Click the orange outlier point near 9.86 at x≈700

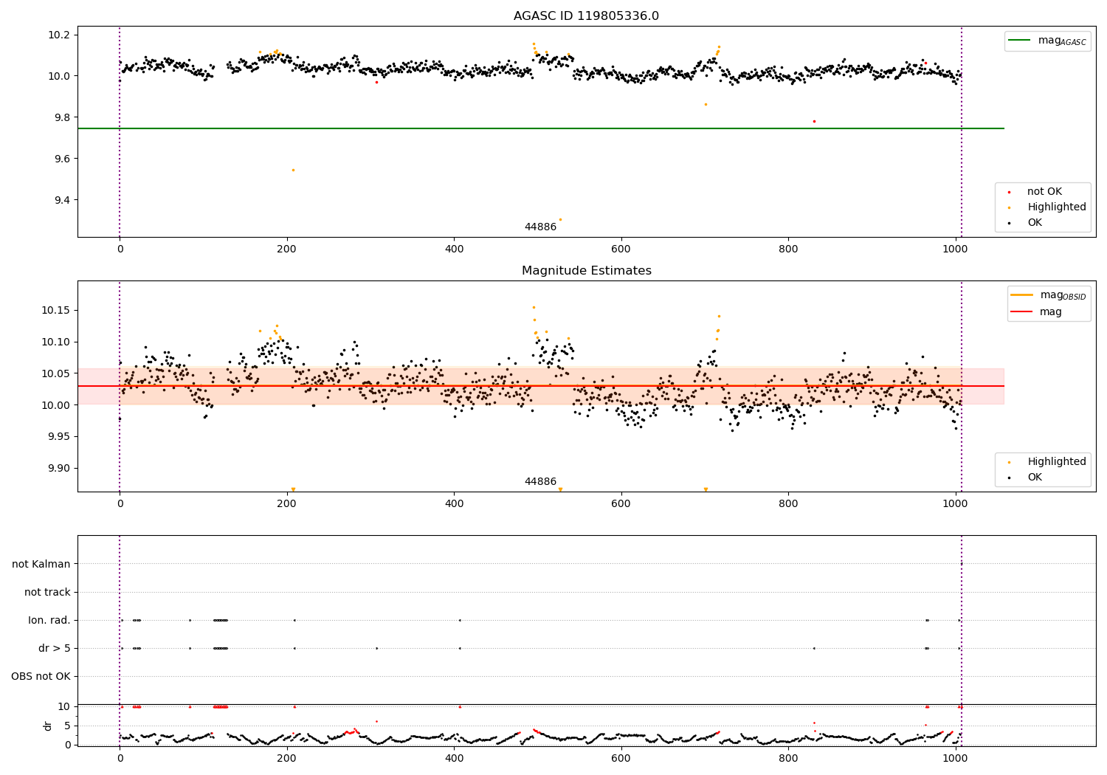pyautogui.click(x=706, y=105)
